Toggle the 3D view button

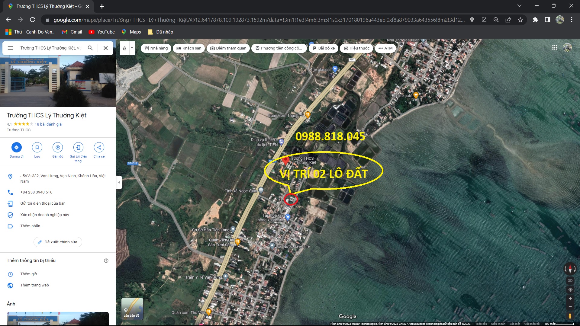570,280
